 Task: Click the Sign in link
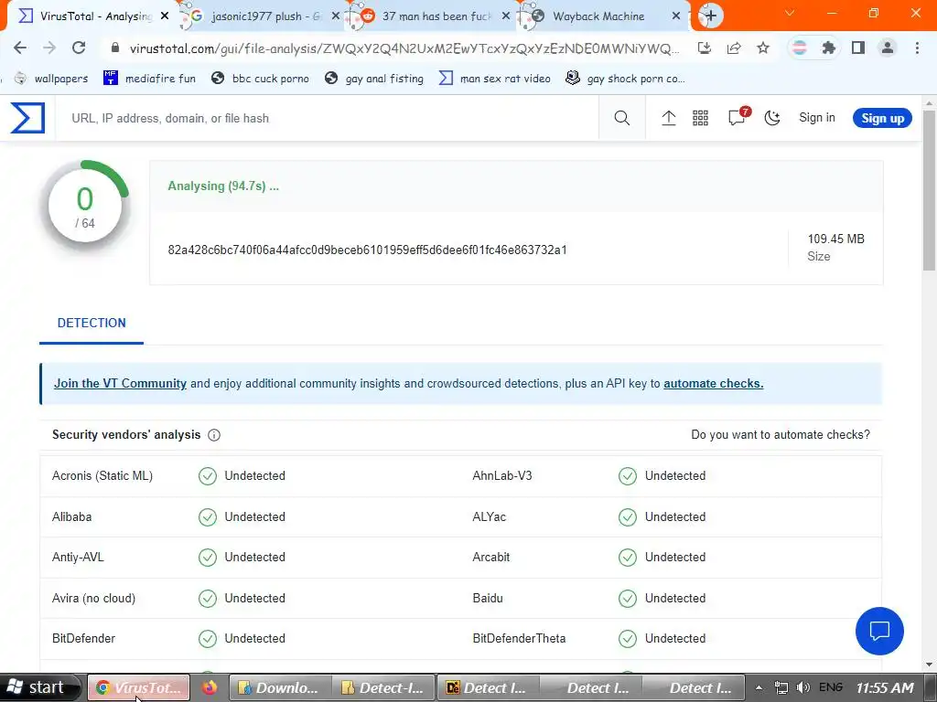coord(817,118)
